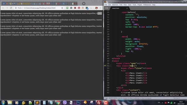The height and width of the screenshot is (105, 187).
Task: Click the first Lorem ipsum paragraph
Action: click(x=51, y=14)
